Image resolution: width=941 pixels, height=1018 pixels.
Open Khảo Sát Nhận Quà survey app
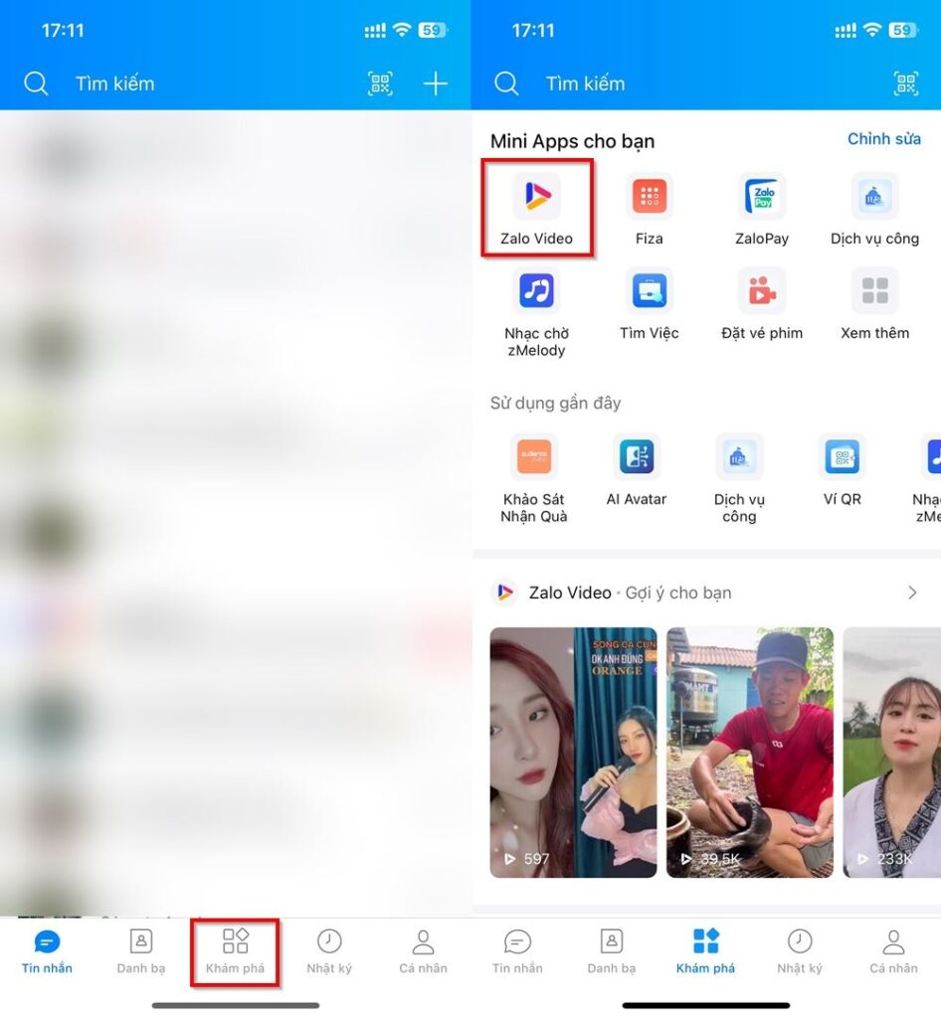(533, 456)
